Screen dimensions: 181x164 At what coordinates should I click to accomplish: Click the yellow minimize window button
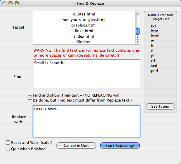11,4
